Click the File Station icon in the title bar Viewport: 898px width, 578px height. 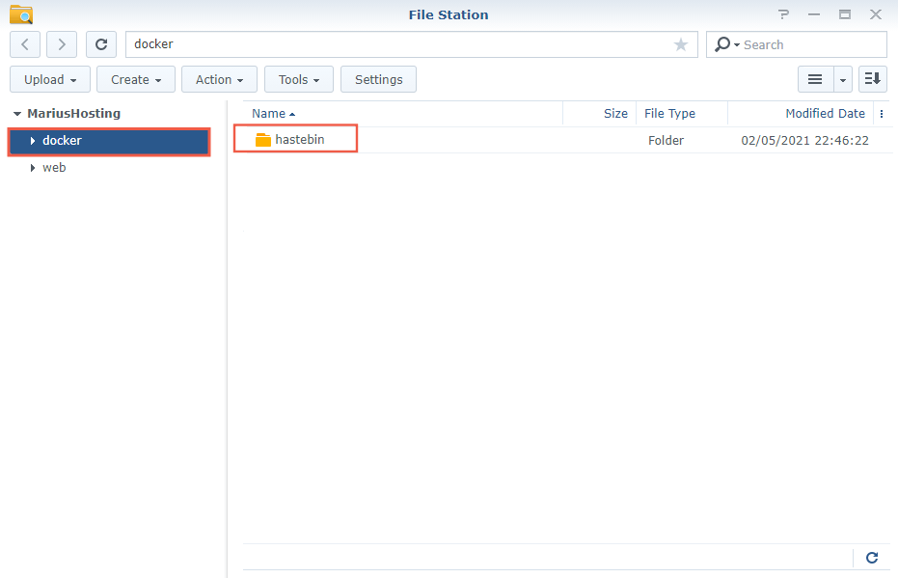[19, 14]
